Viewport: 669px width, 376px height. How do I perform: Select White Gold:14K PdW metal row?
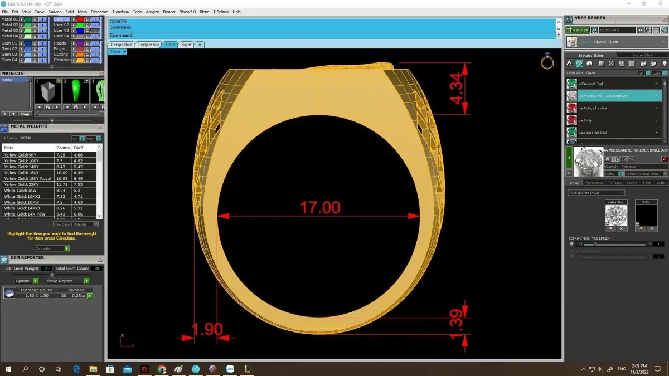pyautogui.click(x=50, y=214)
